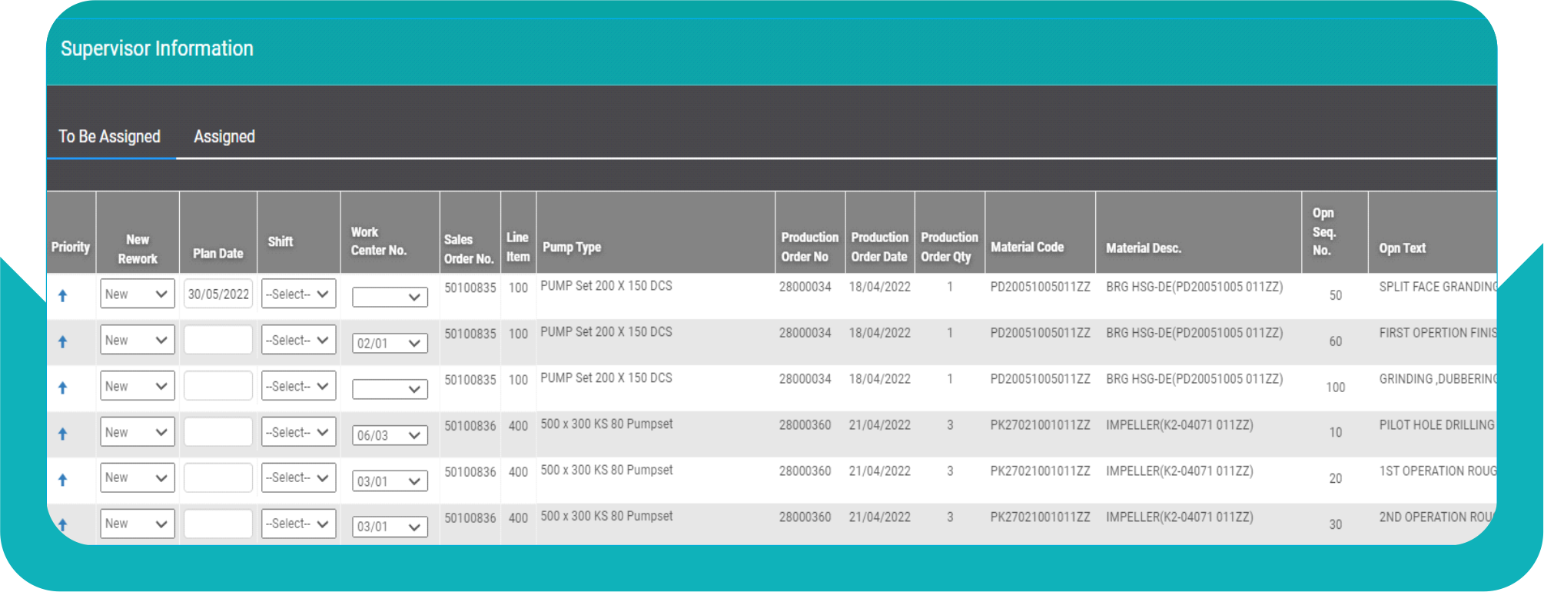Click Opn Seq. No. value 10
The image size is (1544, 592).
1336,432
